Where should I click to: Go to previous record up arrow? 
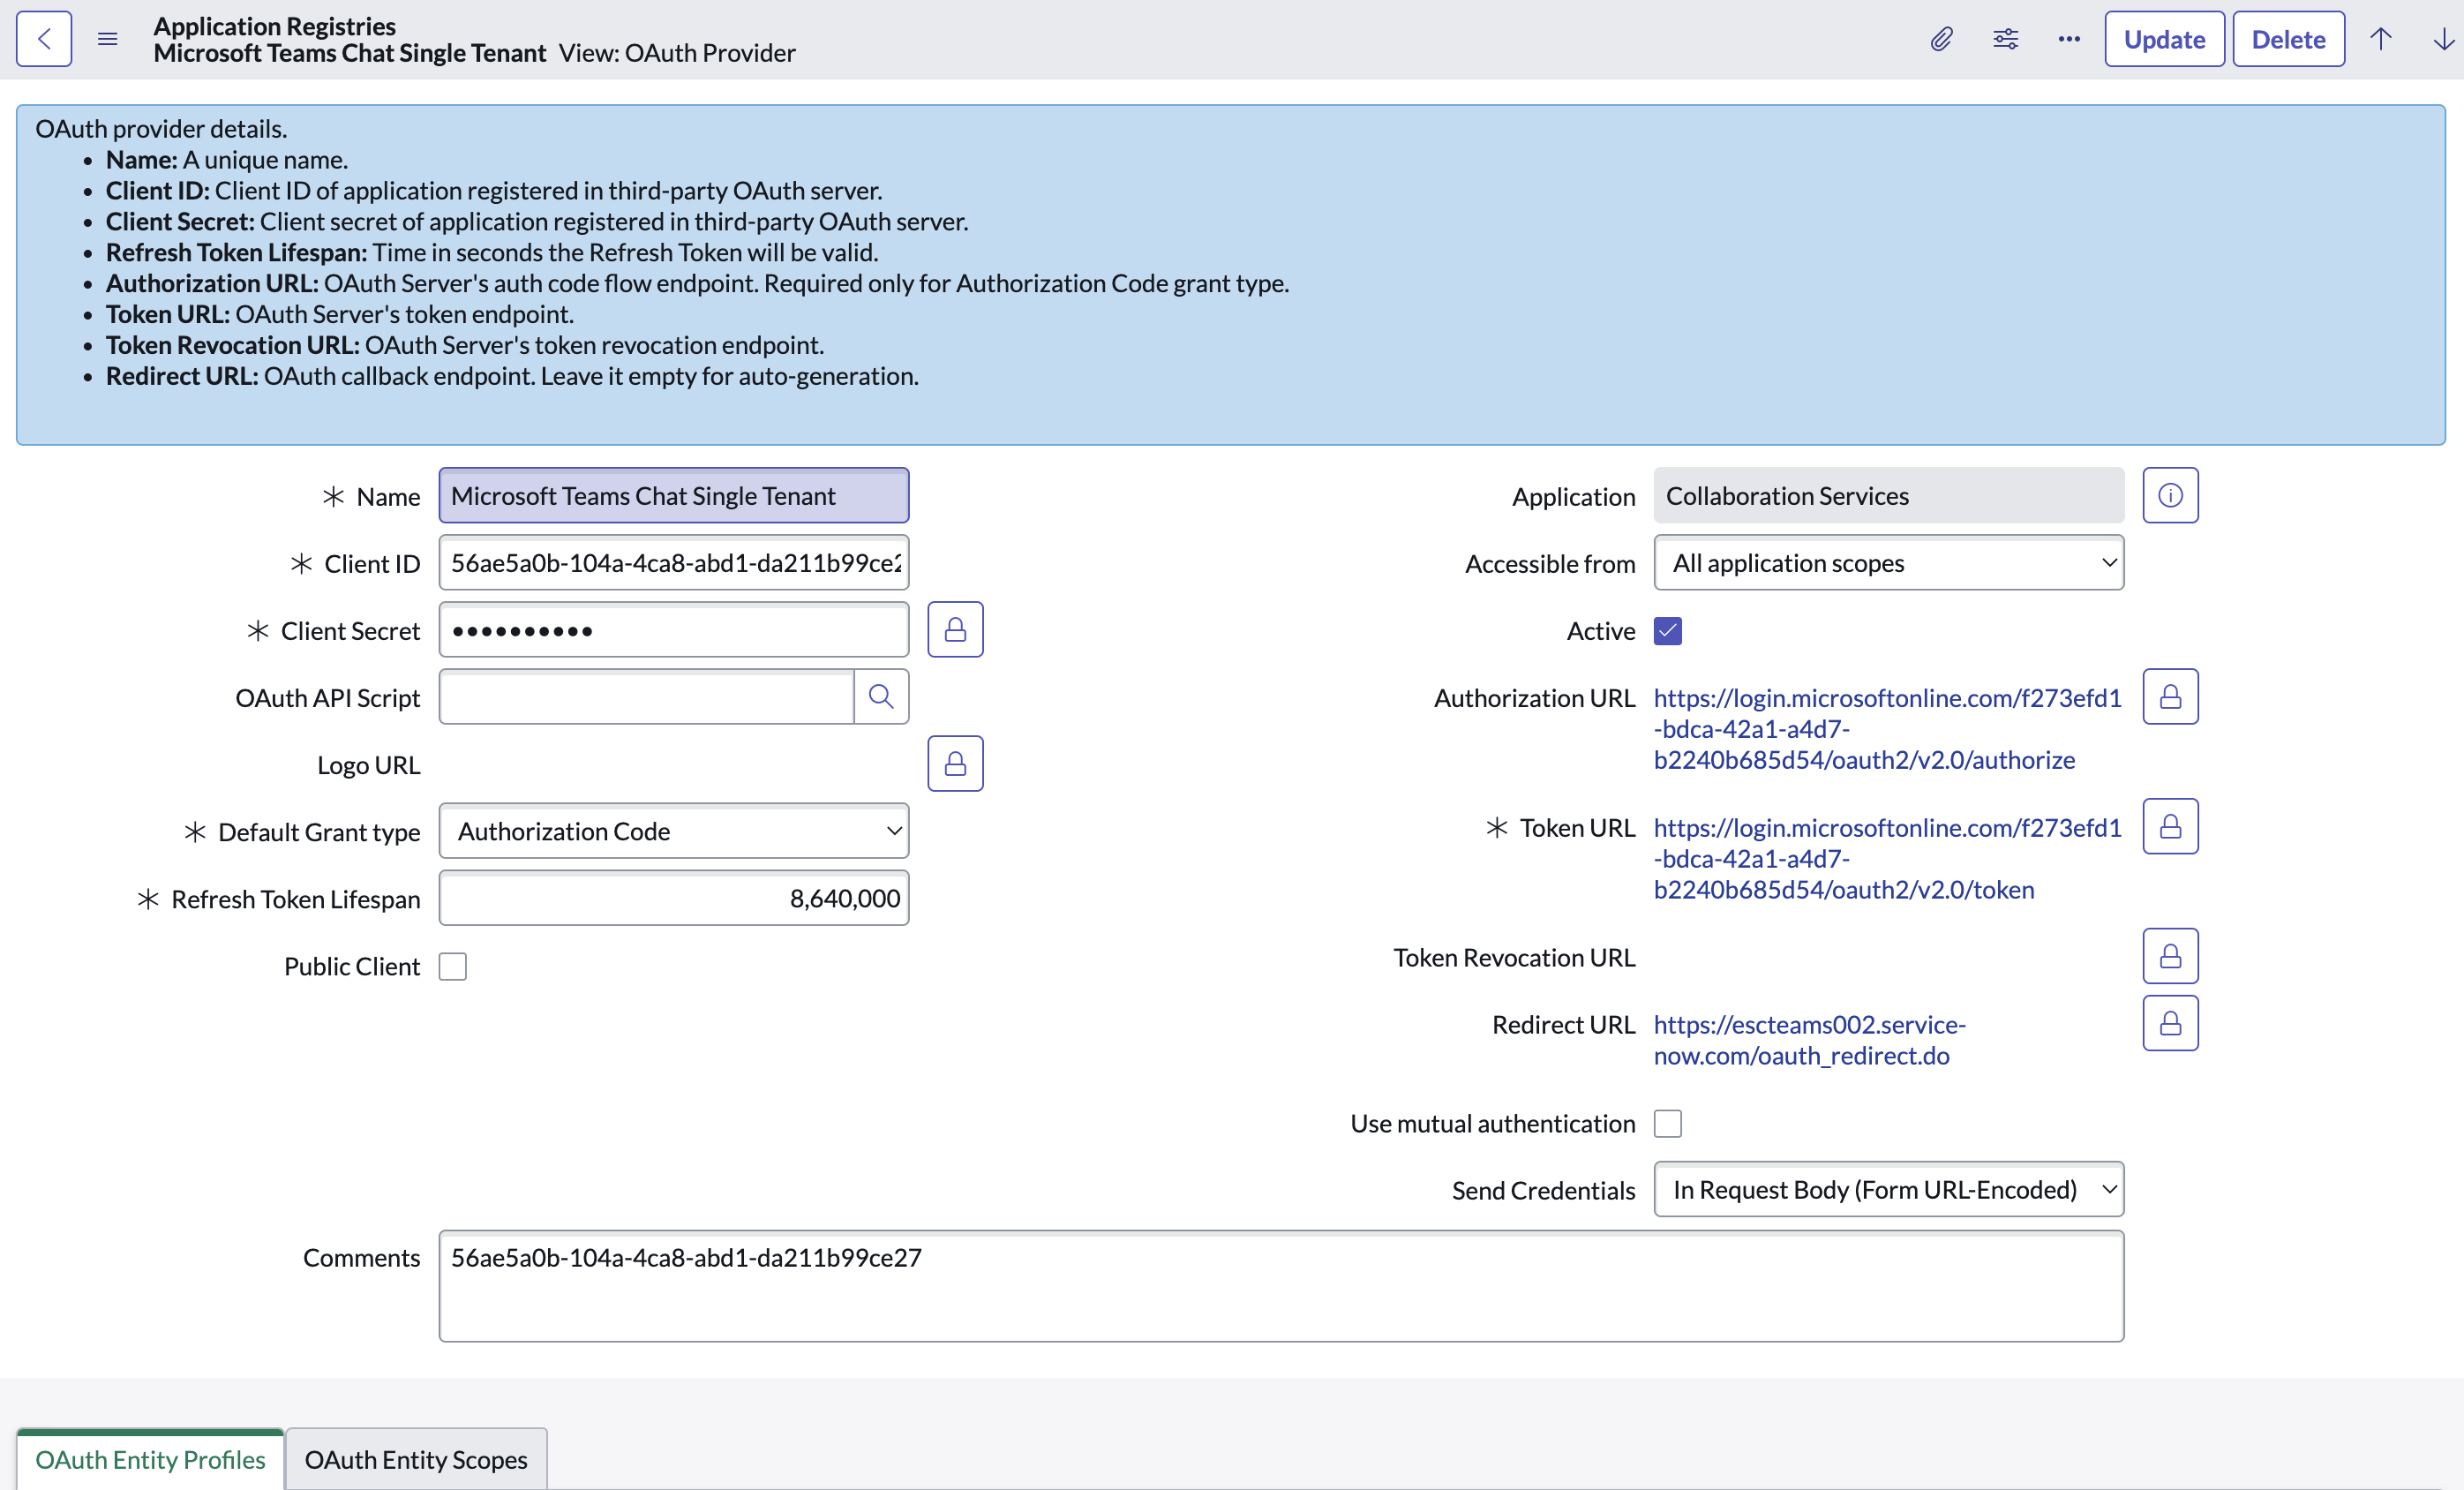(x=2381, y=39)
